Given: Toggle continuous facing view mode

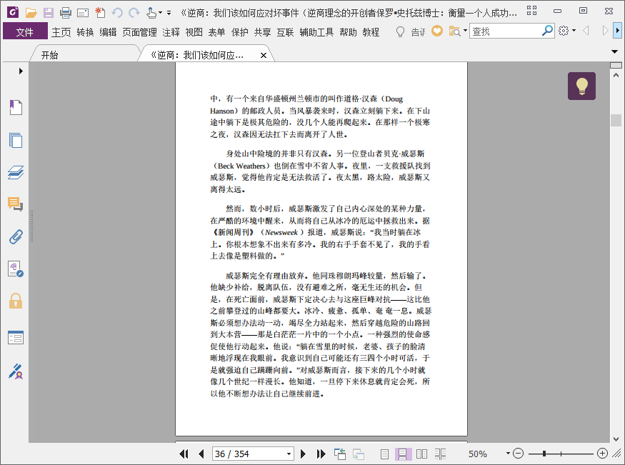Looking at the screenshot, I should (x=441, y=454).
